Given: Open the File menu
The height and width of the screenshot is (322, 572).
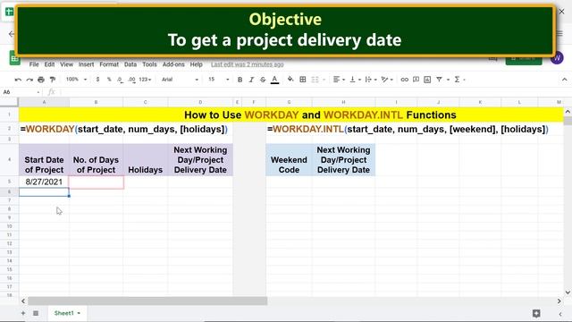Looking at the screenshot, I should [34, 64].
